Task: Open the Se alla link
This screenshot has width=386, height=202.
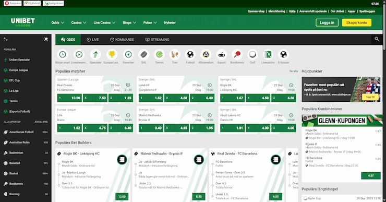Action: coord(294,71)
